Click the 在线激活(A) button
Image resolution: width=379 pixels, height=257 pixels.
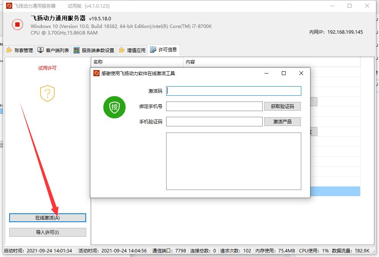pyautogui.click(x=47, y=218)
